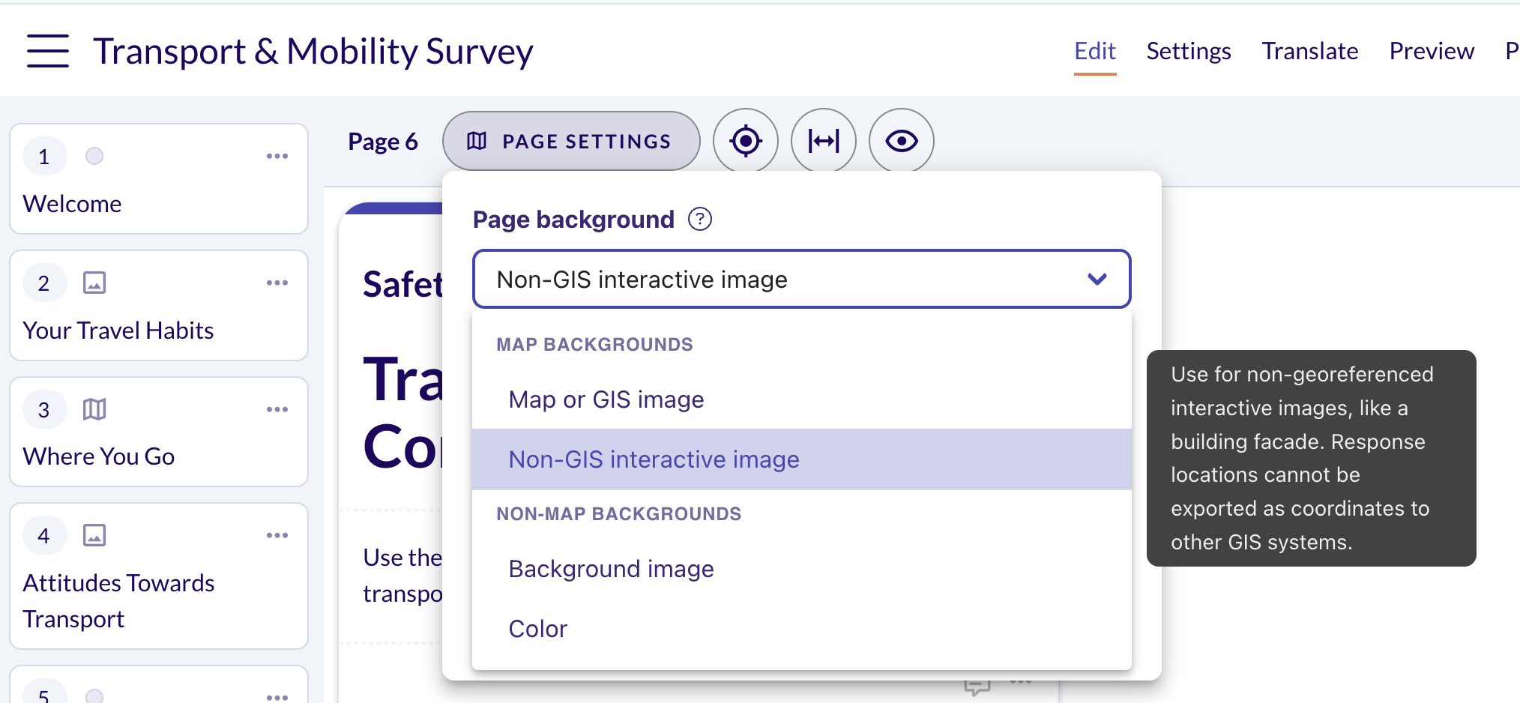Viewport: 1520px width, 703px height.
Task: Click page number 4 badge
Action: click(44, 536)
